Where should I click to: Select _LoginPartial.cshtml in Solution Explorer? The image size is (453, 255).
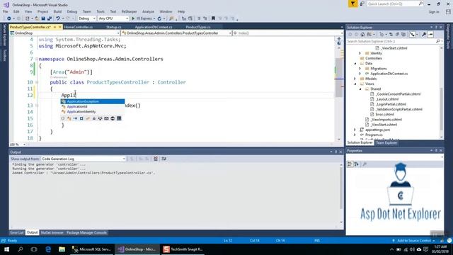point(391,104)
